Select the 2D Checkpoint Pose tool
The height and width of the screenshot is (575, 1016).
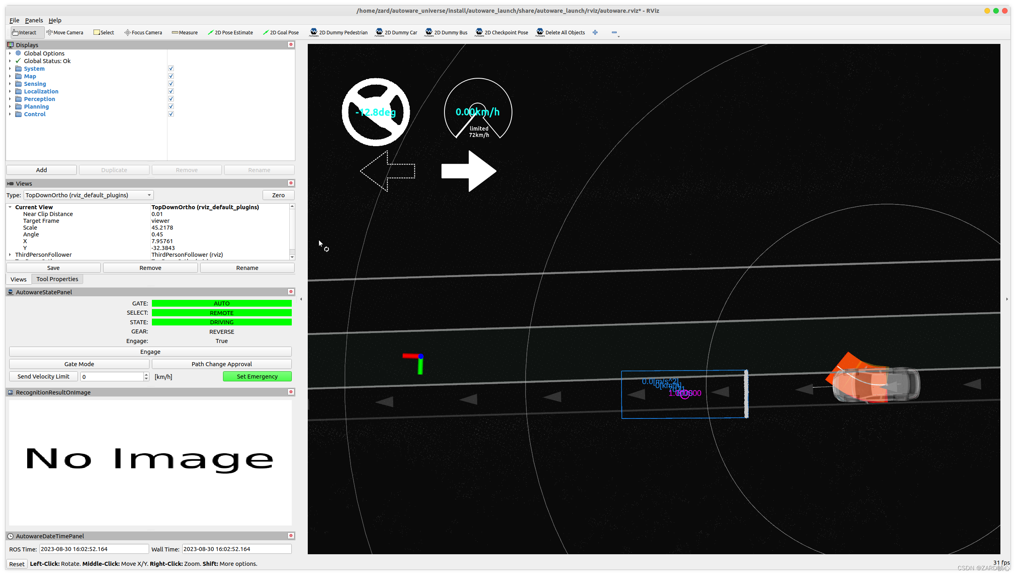tap(502, 32)
